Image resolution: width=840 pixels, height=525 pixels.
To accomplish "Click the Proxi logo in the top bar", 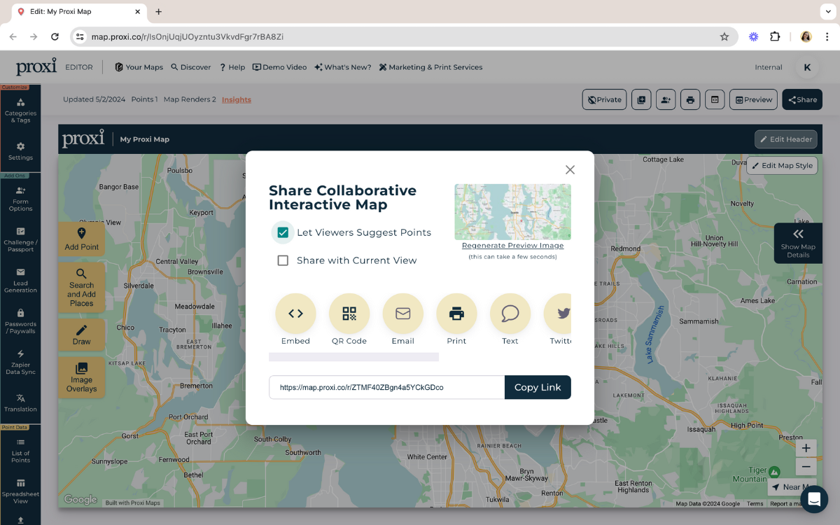I will tap(36, 66).
